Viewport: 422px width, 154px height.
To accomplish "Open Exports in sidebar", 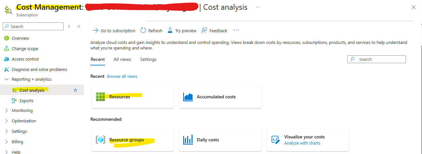I will 26,101.
